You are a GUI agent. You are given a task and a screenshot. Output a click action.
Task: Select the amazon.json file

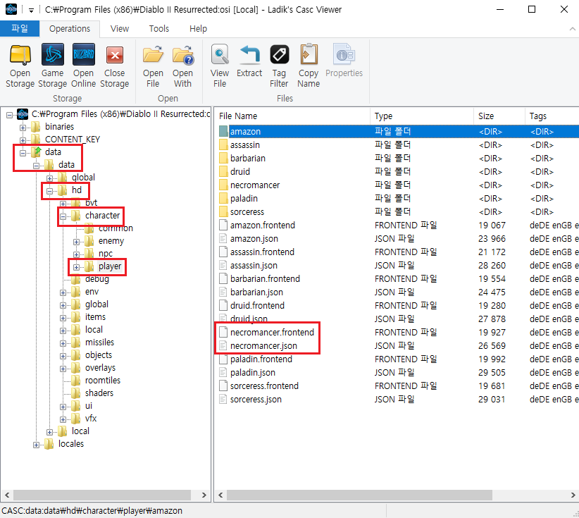[254, 239]
